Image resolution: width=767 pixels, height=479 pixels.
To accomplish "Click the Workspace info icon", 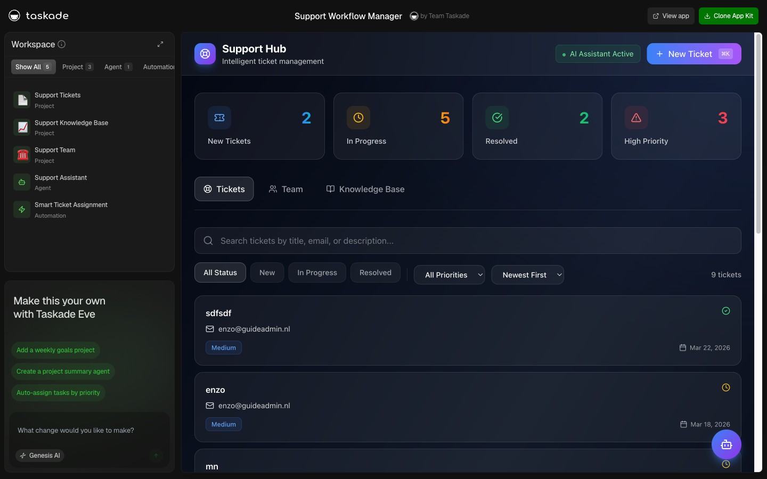I will [61, 44].
